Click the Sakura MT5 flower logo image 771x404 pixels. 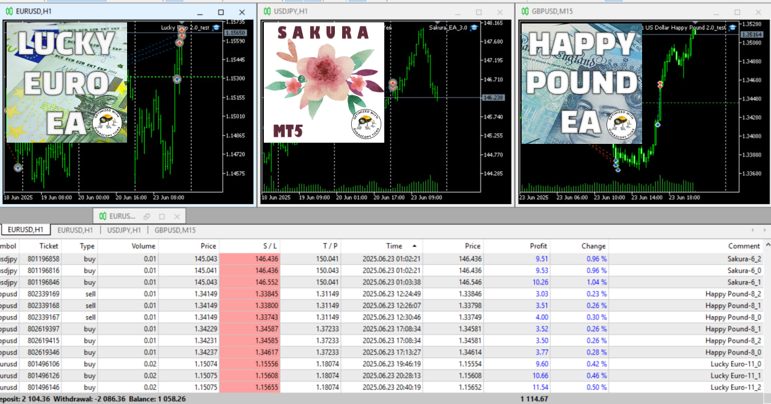click(324, 82)
